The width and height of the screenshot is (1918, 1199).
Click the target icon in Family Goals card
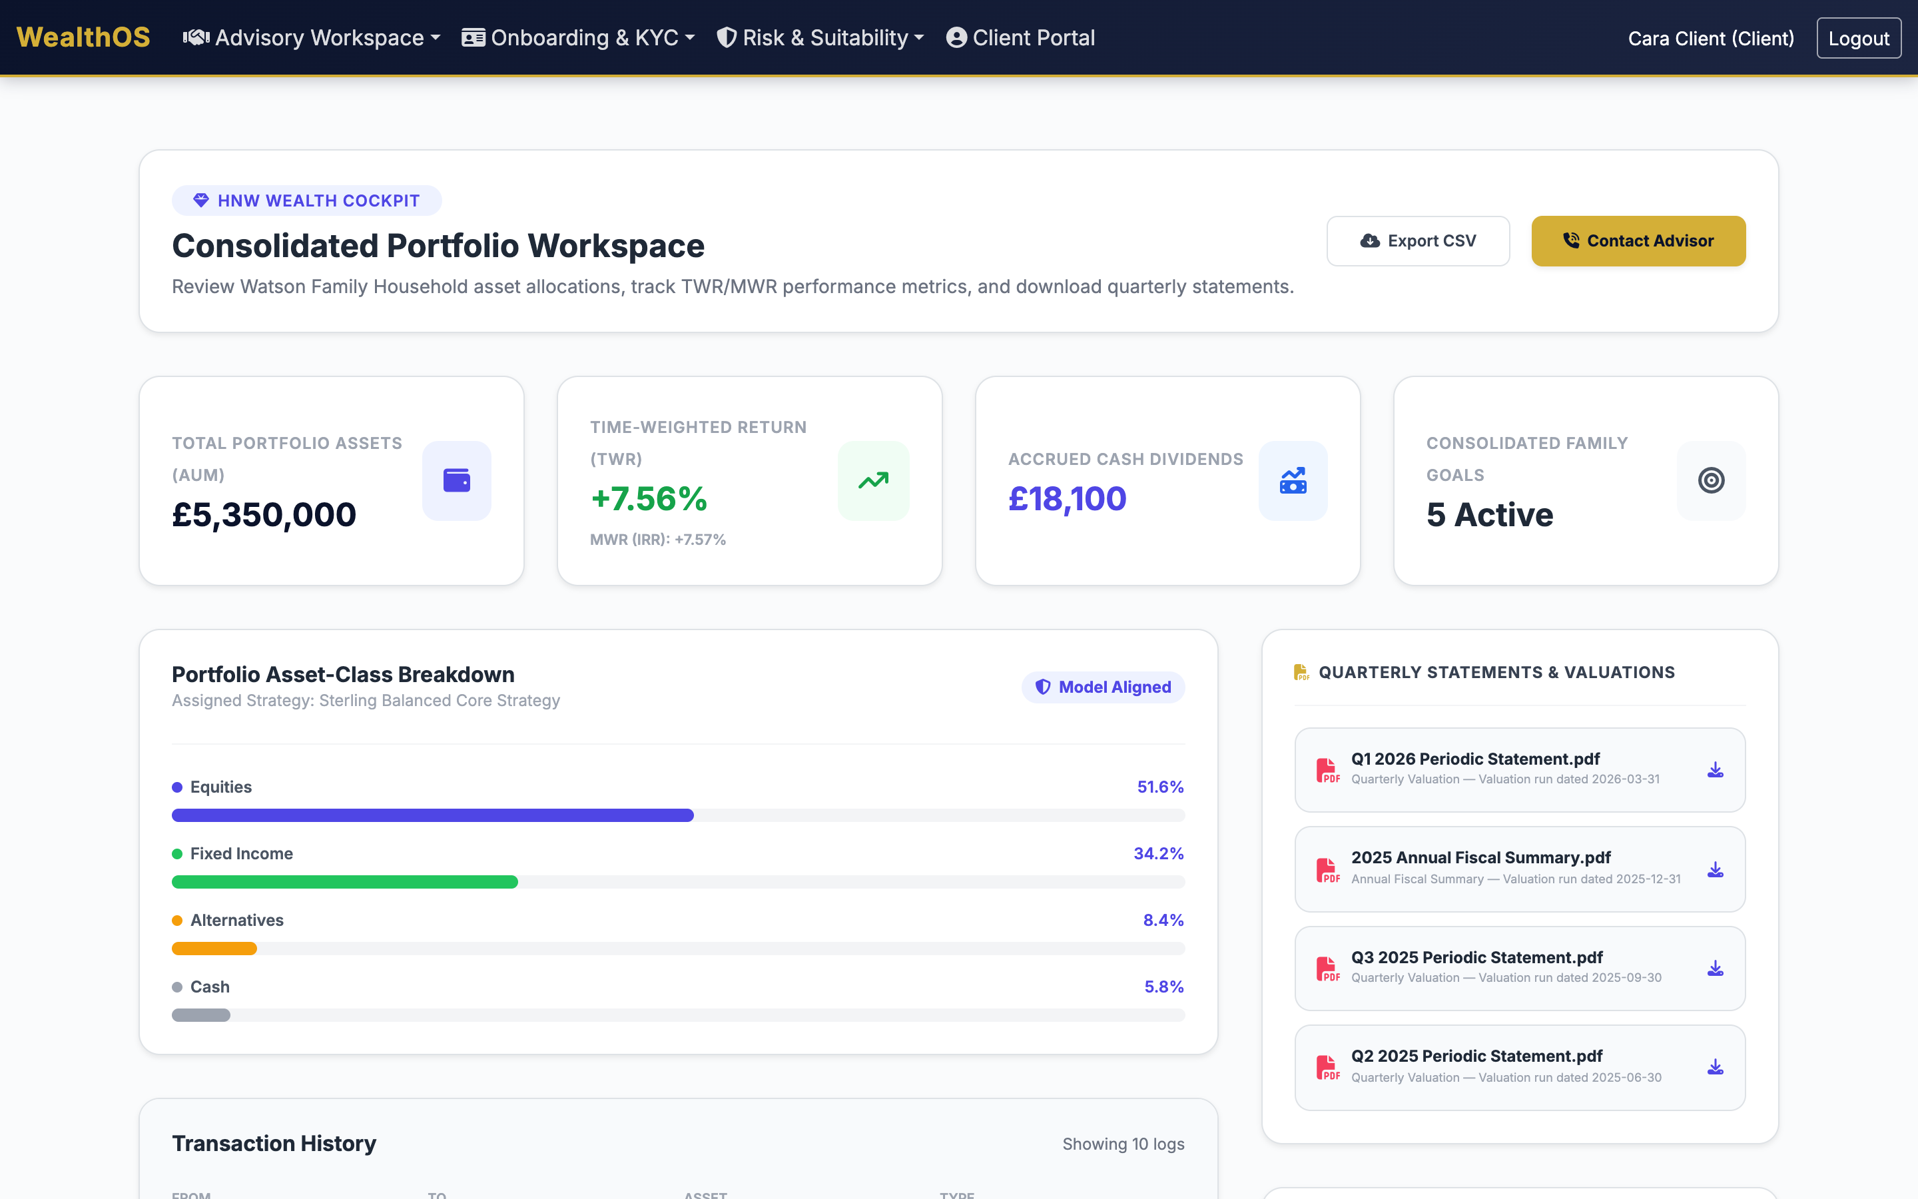click(x=1711, y=480)
